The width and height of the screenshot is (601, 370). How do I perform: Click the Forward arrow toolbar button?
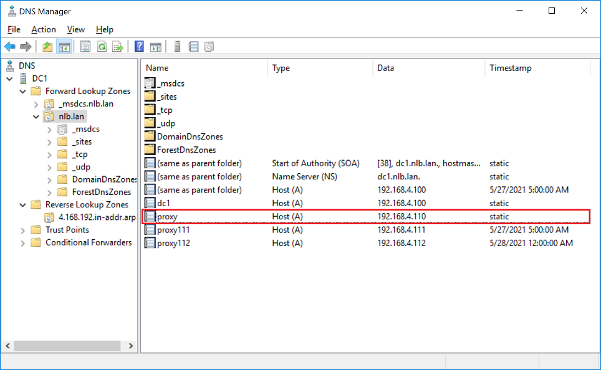(26, 47)
